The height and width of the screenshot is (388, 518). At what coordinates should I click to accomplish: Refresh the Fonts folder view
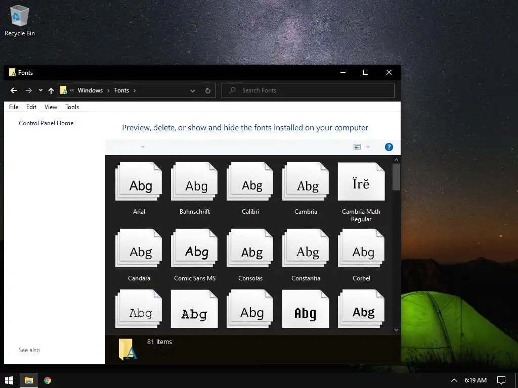point(208,90)
